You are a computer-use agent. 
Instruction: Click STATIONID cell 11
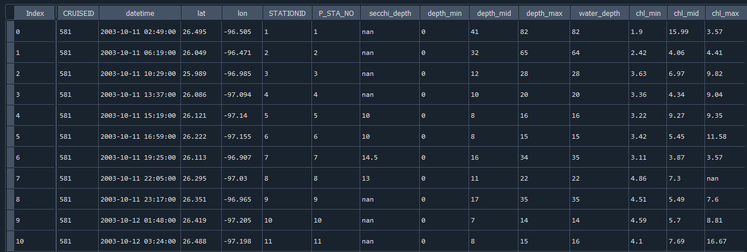click(x=287, y=241)
